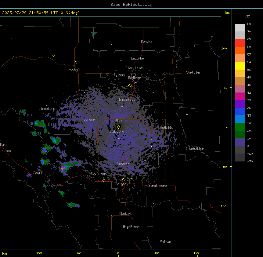Click the yellow diamond marker south of RedDeer
The height and width of the screenshot is (257, 263).
tap(130, 86)
